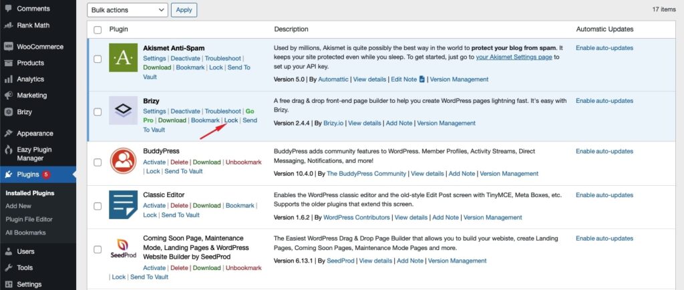This screenshot has width=684, height=290.
Task: Check the BuddyPress row checkbox
Action: point(98,162)
